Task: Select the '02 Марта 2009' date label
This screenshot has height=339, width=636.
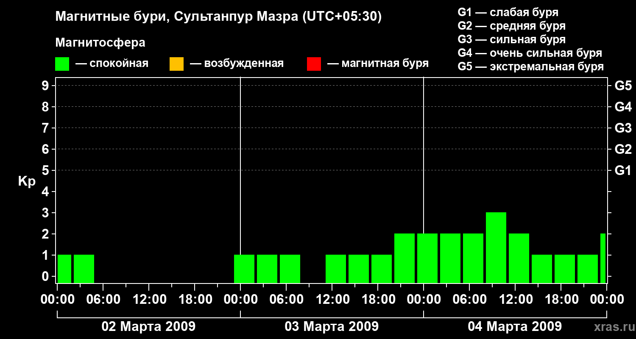Action: (148, 327)
